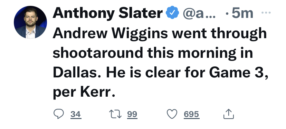Open Anthony Slater's profile picture
The width and height of the screenshot is (286, 129).
(x=30, y=22)
